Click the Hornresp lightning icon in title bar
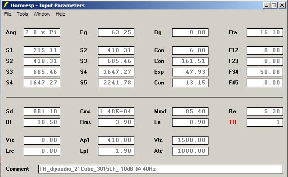The image size is (288, 177). pyautogui.click(x=6, y=5)
